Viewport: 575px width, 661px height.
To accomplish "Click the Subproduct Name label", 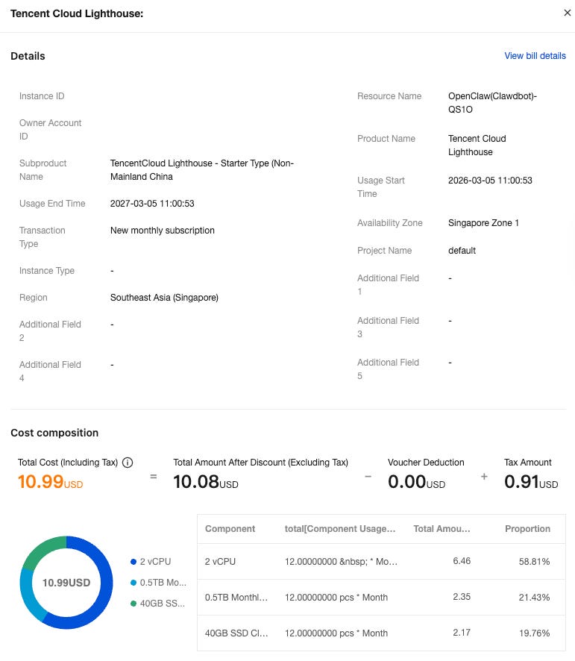I will (43, 170).
